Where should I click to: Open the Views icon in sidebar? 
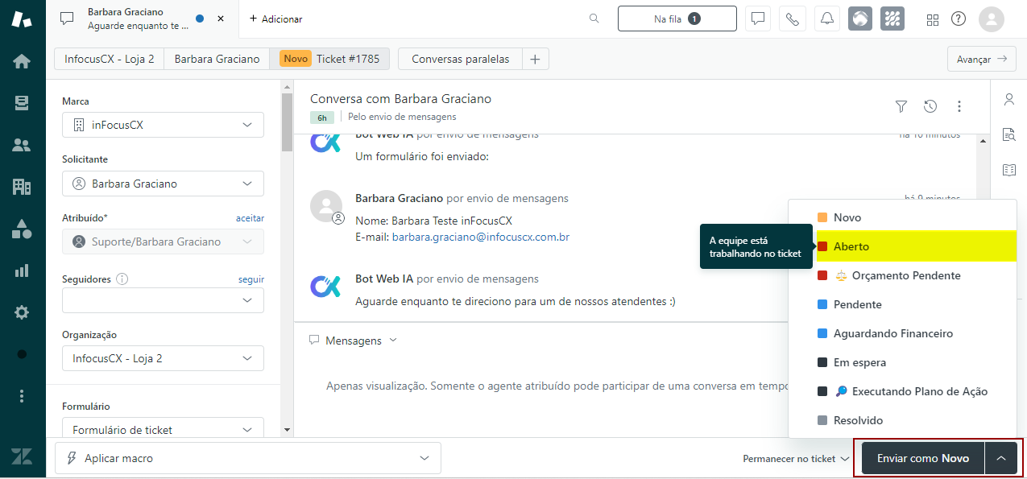(x=22, y=103)
